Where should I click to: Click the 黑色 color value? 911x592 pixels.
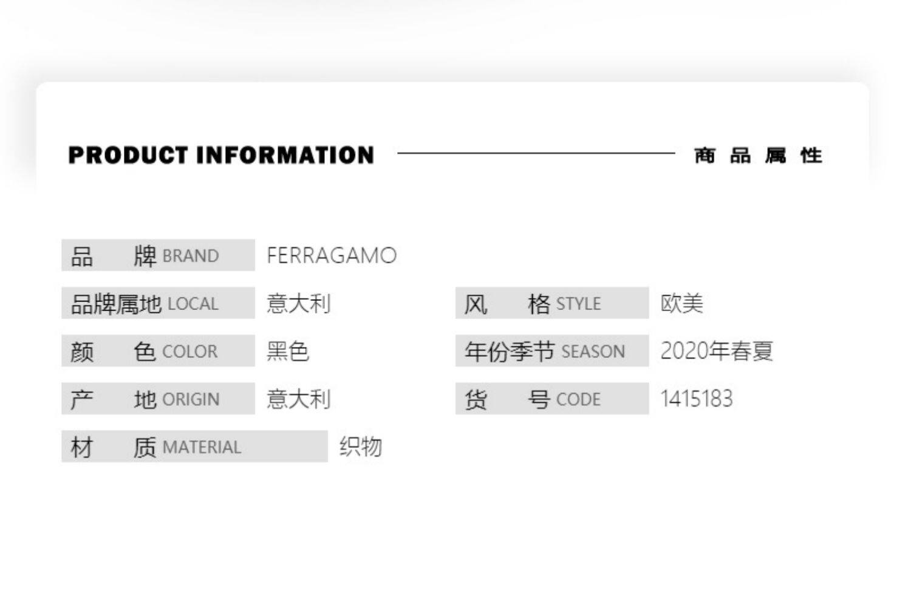coord(288,351)
